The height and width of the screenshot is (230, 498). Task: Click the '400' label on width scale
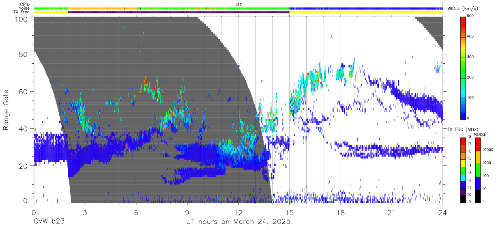471,37
